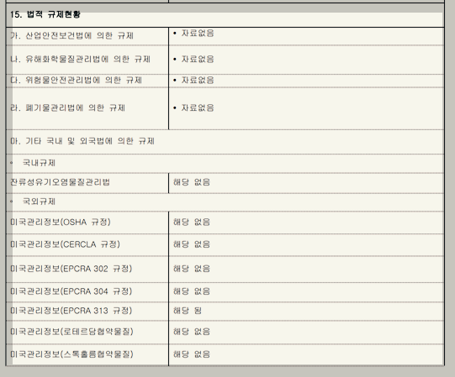Click '해당 없음' in 스톡홀름협약물질 row
Image resolution: width=455 pixels, height=377 pixels.
click(192, 353)
